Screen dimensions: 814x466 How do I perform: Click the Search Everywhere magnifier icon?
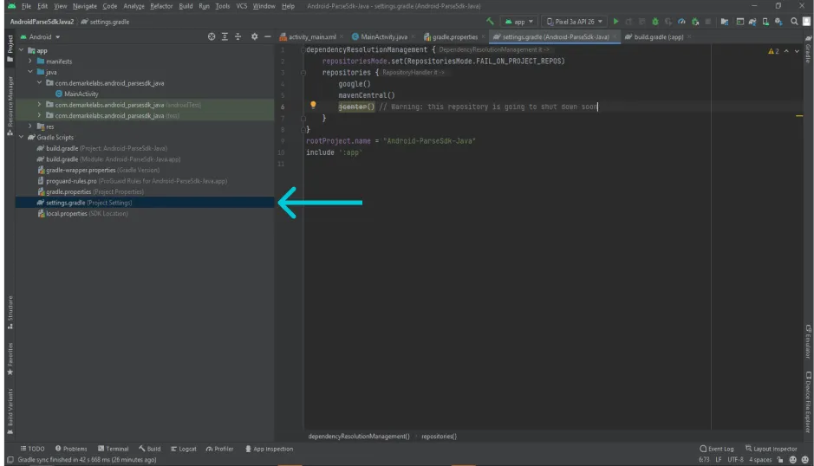pos(794,22)
